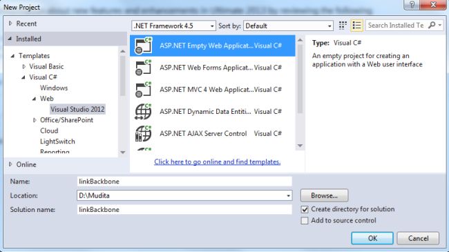Select ASP.NET Dynamic Data Entities template
Screen dimensions: 449x252
click(213, 111)
